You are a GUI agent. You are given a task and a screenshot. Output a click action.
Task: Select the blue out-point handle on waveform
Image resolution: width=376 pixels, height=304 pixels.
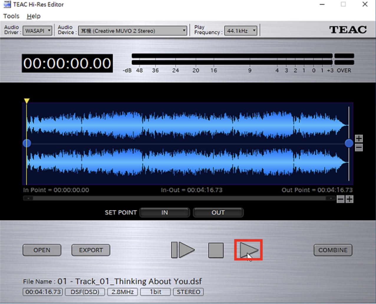pyautogui.click(x=349, y=143)
